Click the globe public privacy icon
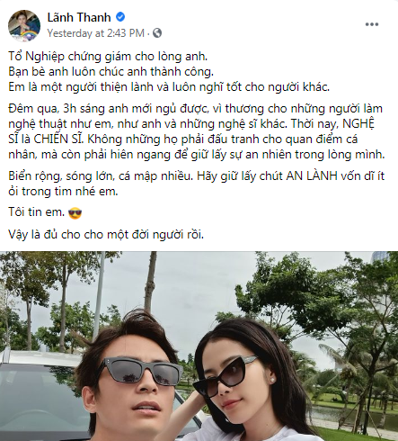 coord(157,32)
